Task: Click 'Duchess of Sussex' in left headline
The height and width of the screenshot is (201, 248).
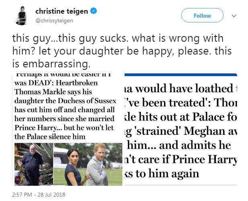Action: pyautogui.click(x=87, y=101)
